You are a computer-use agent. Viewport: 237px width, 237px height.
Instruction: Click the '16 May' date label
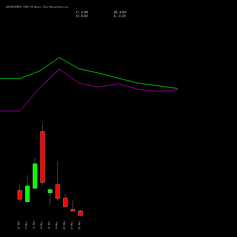49,225
